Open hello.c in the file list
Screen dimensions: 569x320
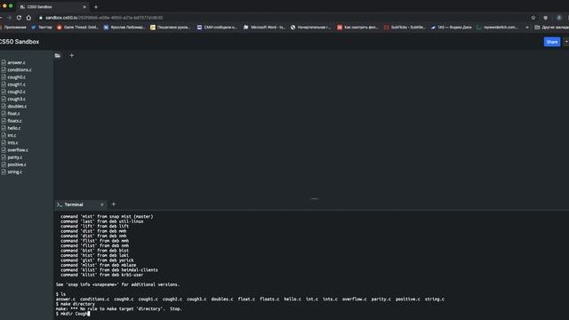click(x=14, y=128)
